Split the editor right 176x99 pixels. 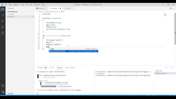coord(170,8)
